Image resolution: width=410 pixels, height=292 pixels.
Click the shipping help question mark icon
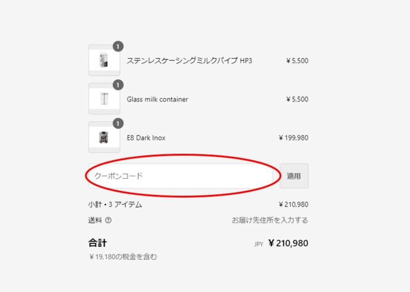[x=109, y=221]
